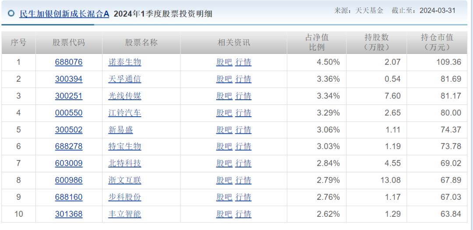473x230 pixels.
Task: Open the 诺泰生物 stock name link
Action: tap(124, 63)
